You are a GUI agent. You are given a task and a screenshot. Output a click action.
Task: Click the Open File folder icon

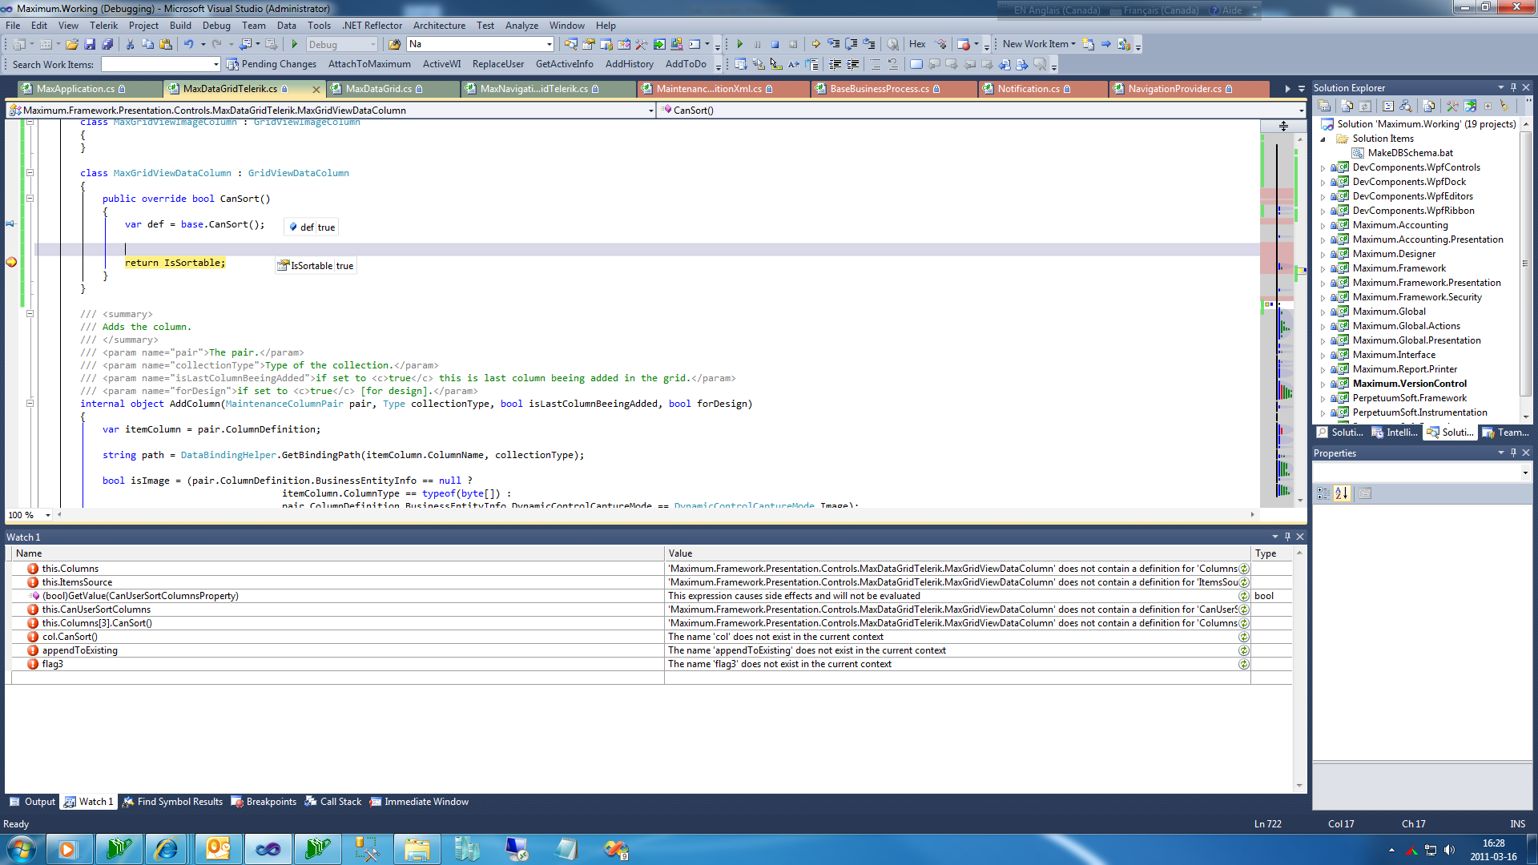coord(72,45)
